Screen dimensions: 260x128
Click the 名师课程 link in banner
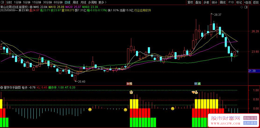pyautogui.click(x=250, y=123)
